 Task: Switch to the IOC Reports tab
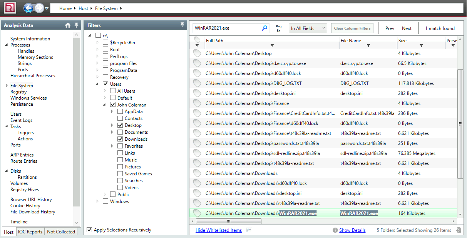tap(31, 232)
